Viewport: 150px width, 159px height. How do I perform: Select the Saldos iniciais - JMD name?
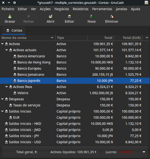coord(25,130)
